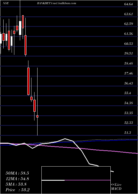Click the 54.38 price axis label
This screenshot has width=138, height=194.
tap(128, 103)
